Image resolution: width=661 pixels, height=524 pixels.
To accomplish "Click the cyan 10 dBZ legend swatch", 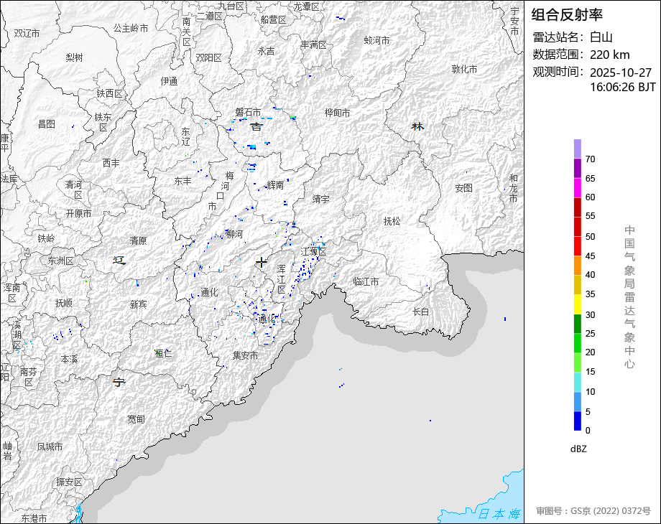I will [578, 383].
